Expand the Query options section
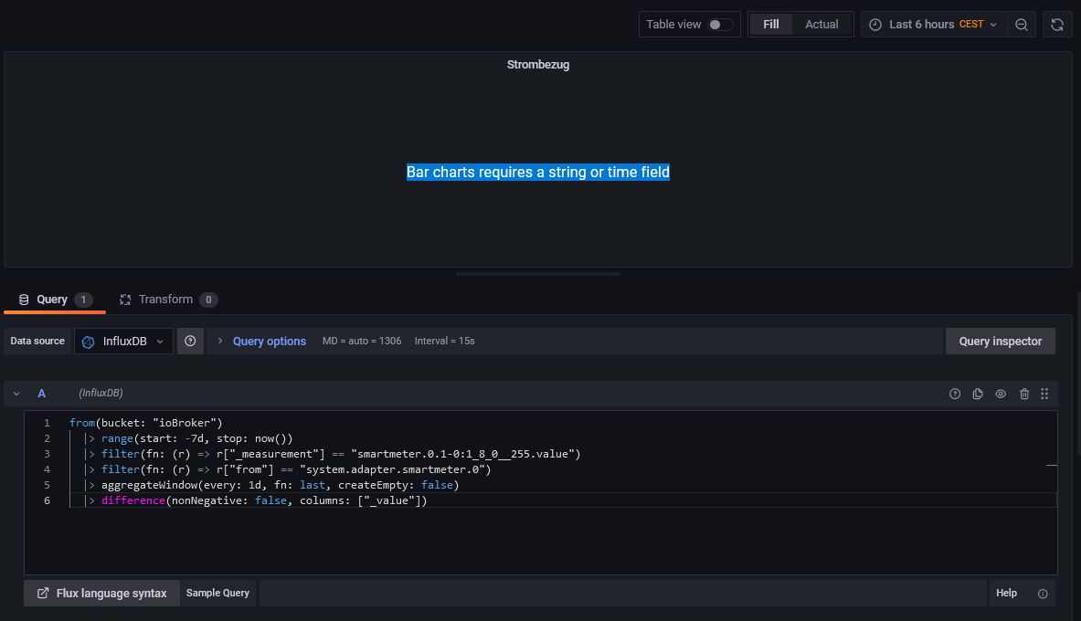Screen dimensions: 1081x621 (x=269, y=341)
